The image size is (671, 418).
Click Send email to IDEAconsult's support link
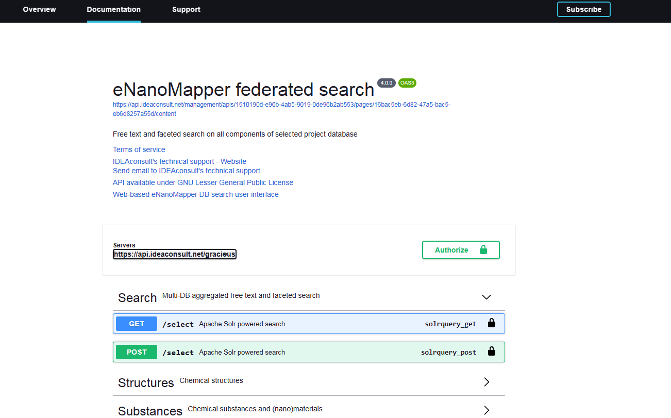pyautogui.click(x=186, y=171)
